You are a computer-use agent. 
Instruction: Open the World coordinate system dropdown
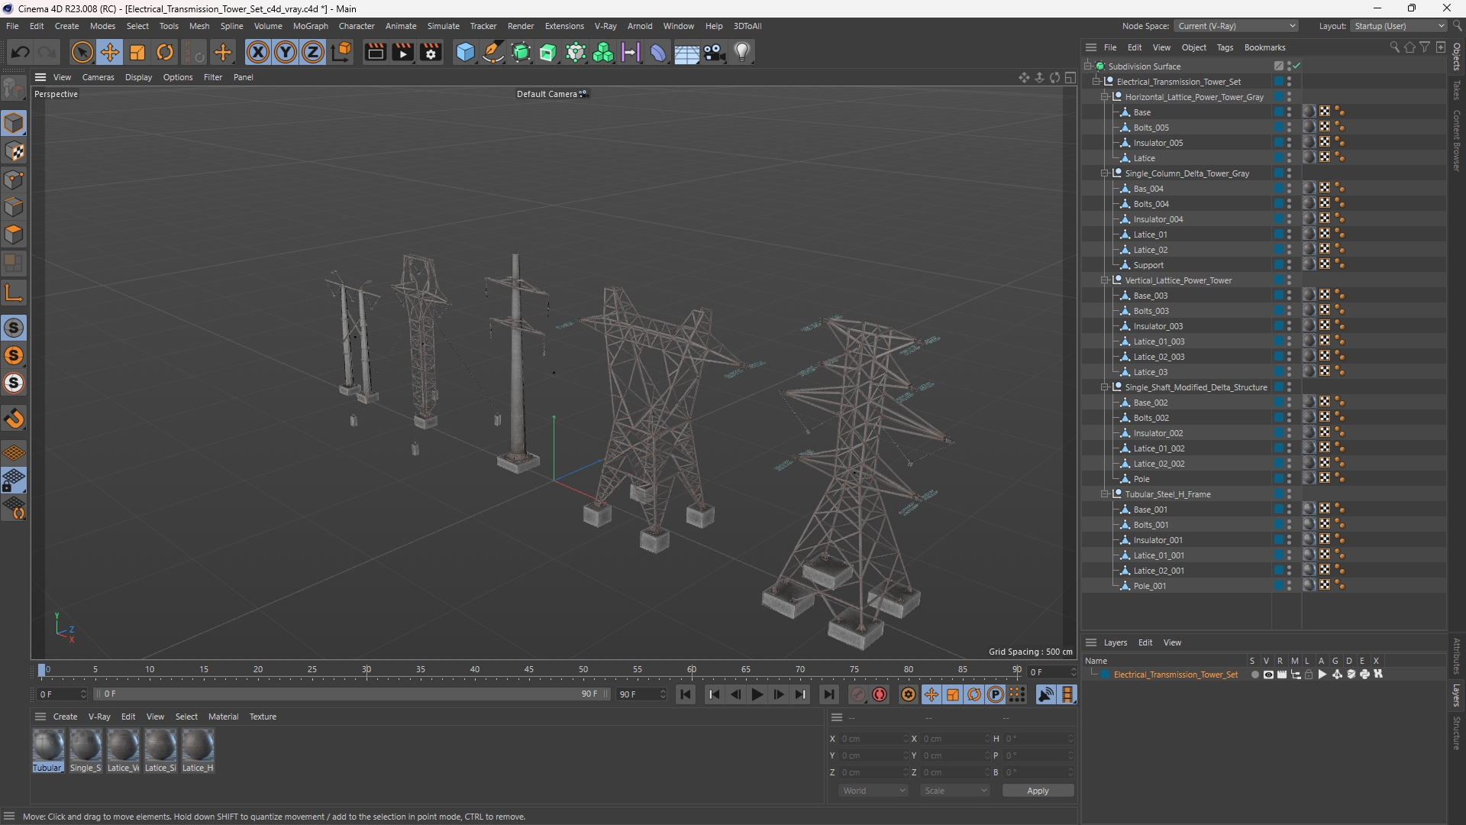(873, 791)
